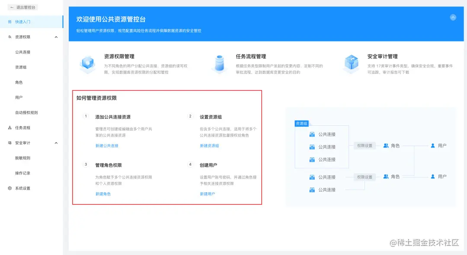The height and width of the screenshot is (255, 467).
Task: Click the upper 角色 people icon
Action: pyautogui.click(x=386, y=146)
